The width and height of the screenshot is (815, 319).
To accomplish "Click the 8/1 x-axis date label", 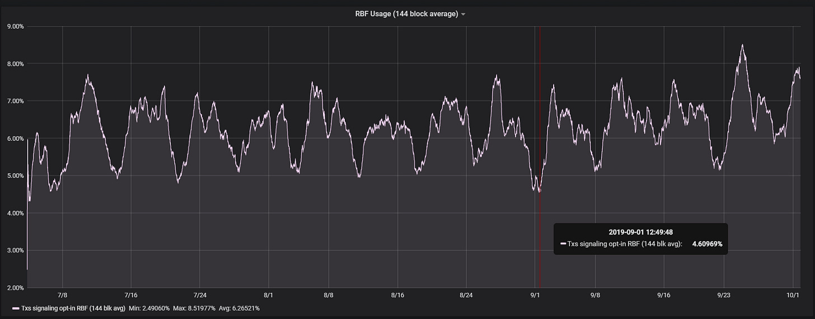I will 268,295.
